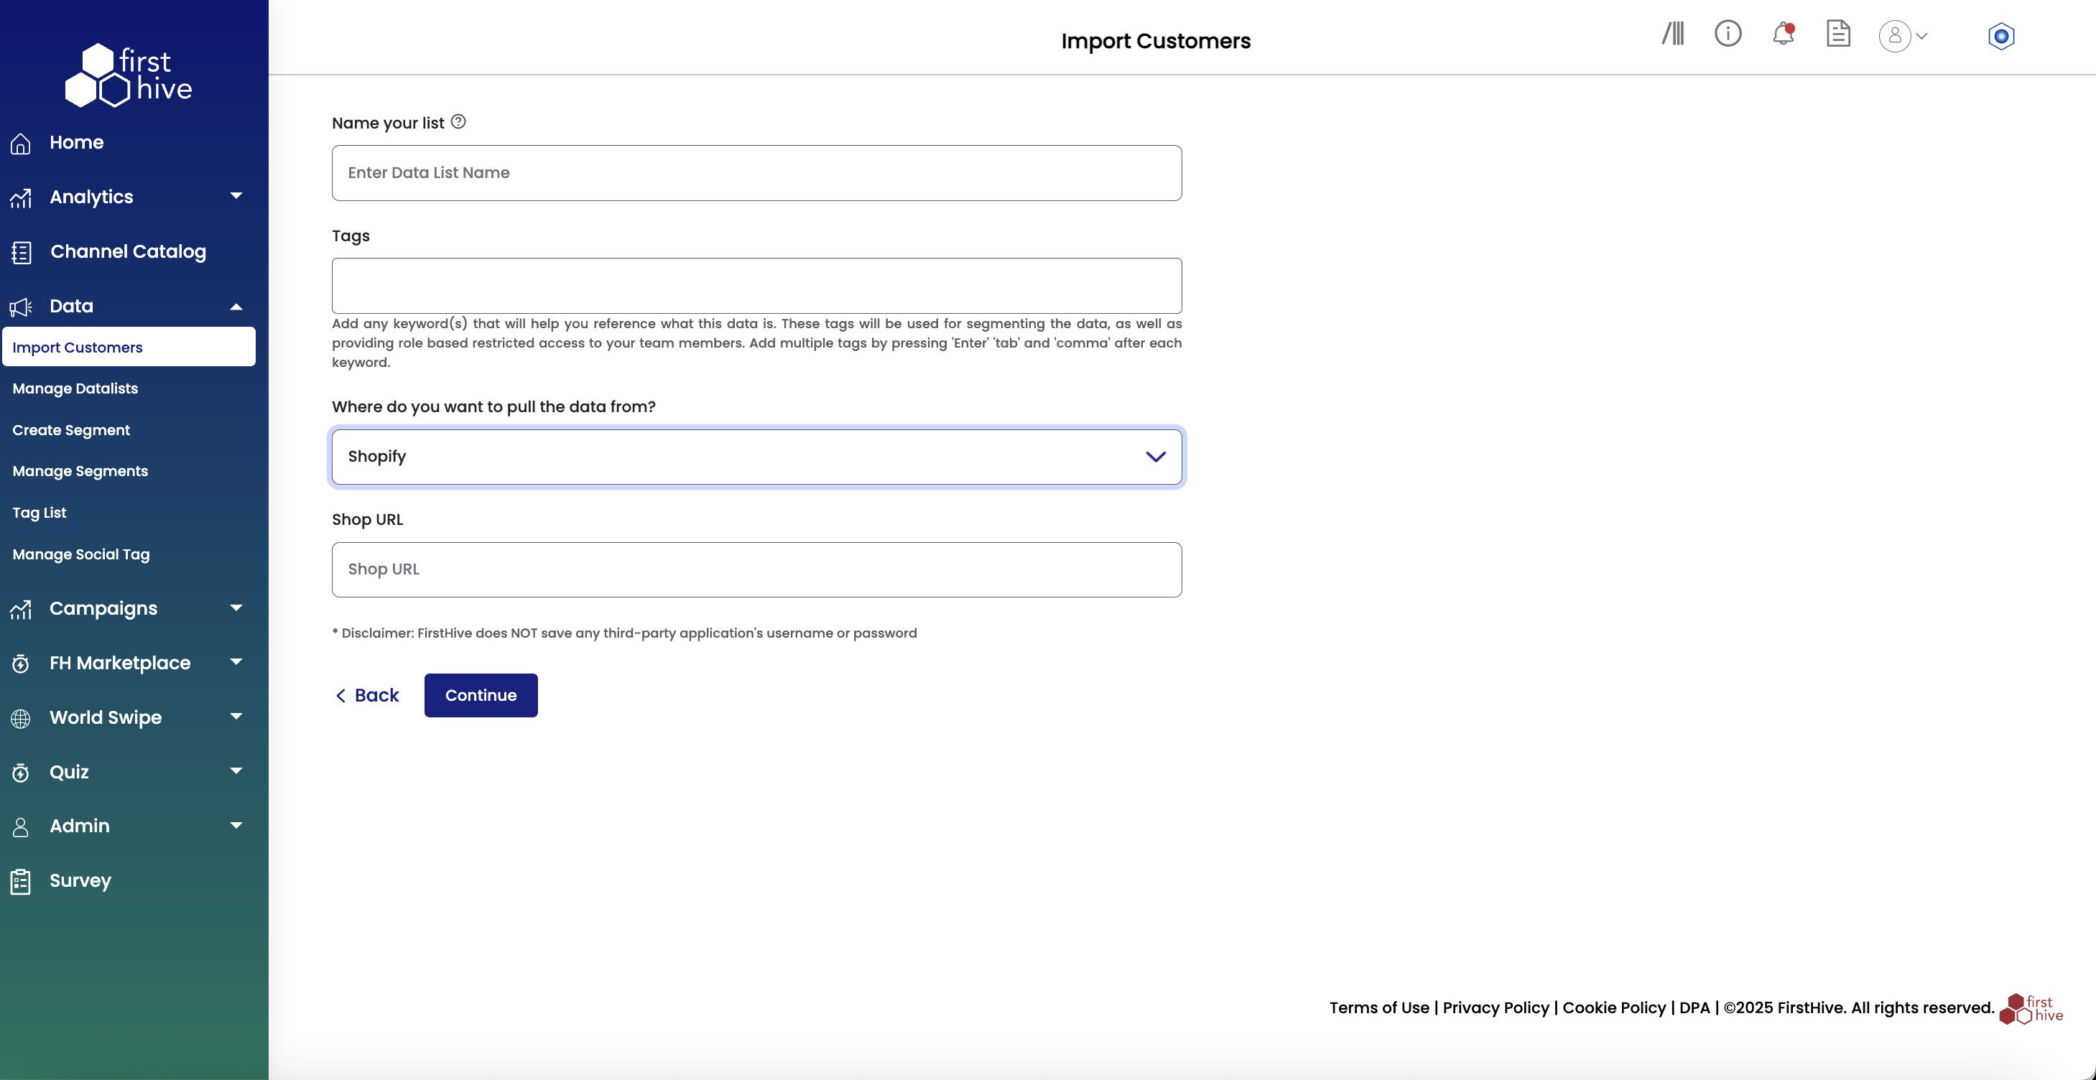Click the Back link
The height and width of the screenshot is (1080, 2096).
[367, 695]
